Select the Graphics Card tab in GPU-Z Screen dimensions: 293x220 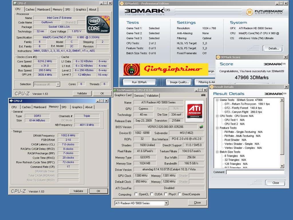coord(123,95)
